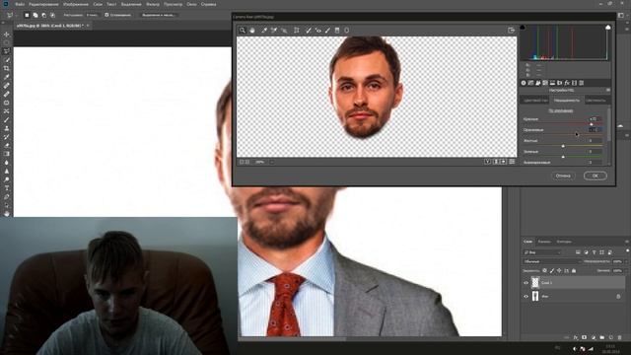Viewport: 631px width, 355px height.
Task: Select the Spot Removal brush in Camera Raw
Action: (x=309, y=31)
